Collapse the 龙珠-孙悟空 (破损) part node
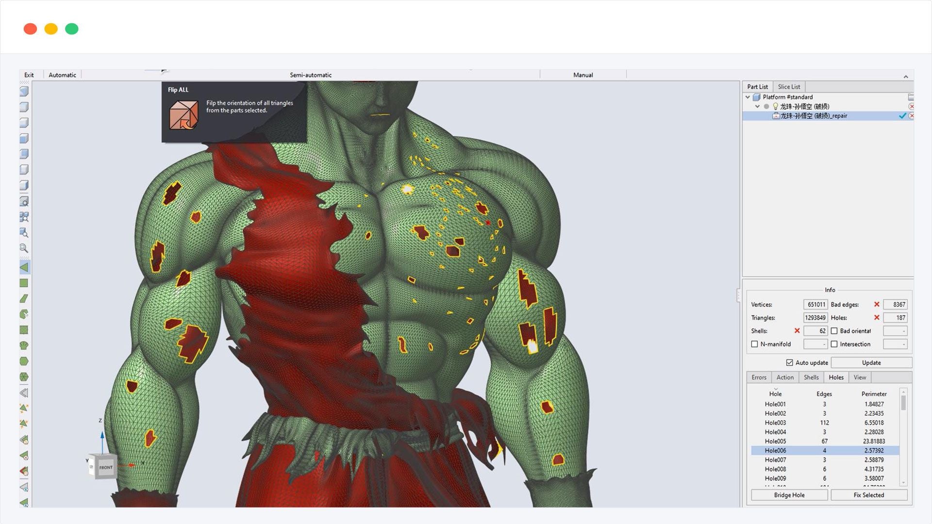932x524 pixels. coord(757,106)
